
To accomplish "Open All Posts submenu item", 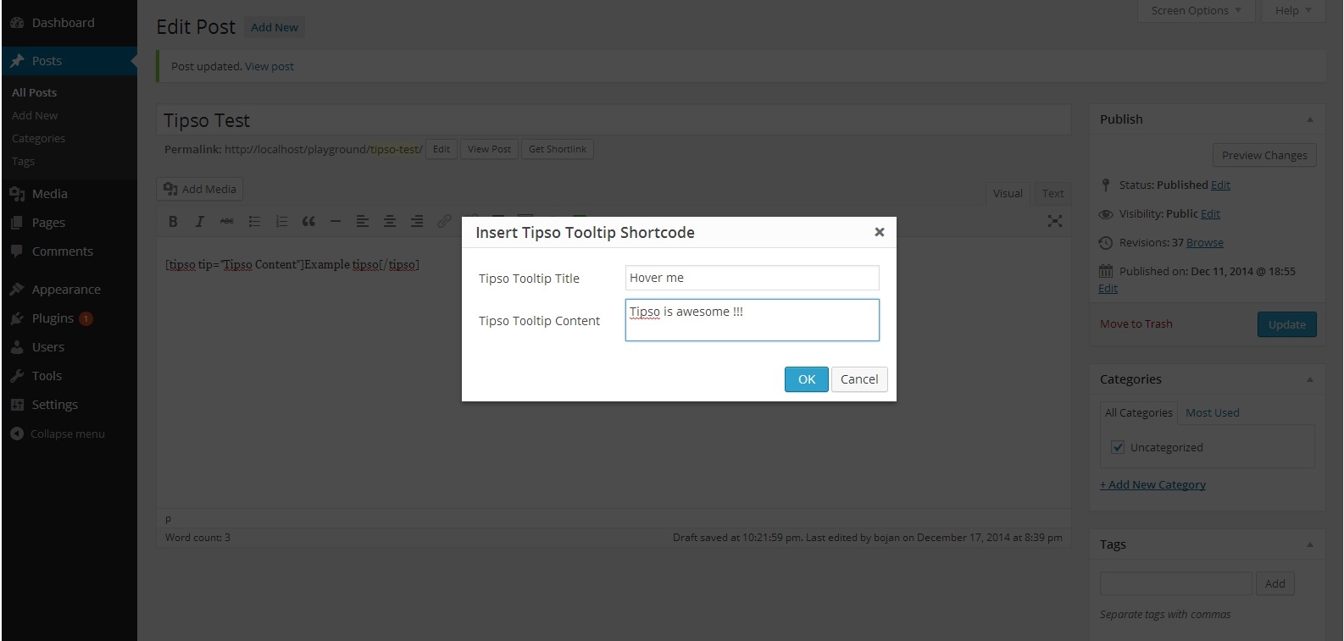I will point(35,92).
